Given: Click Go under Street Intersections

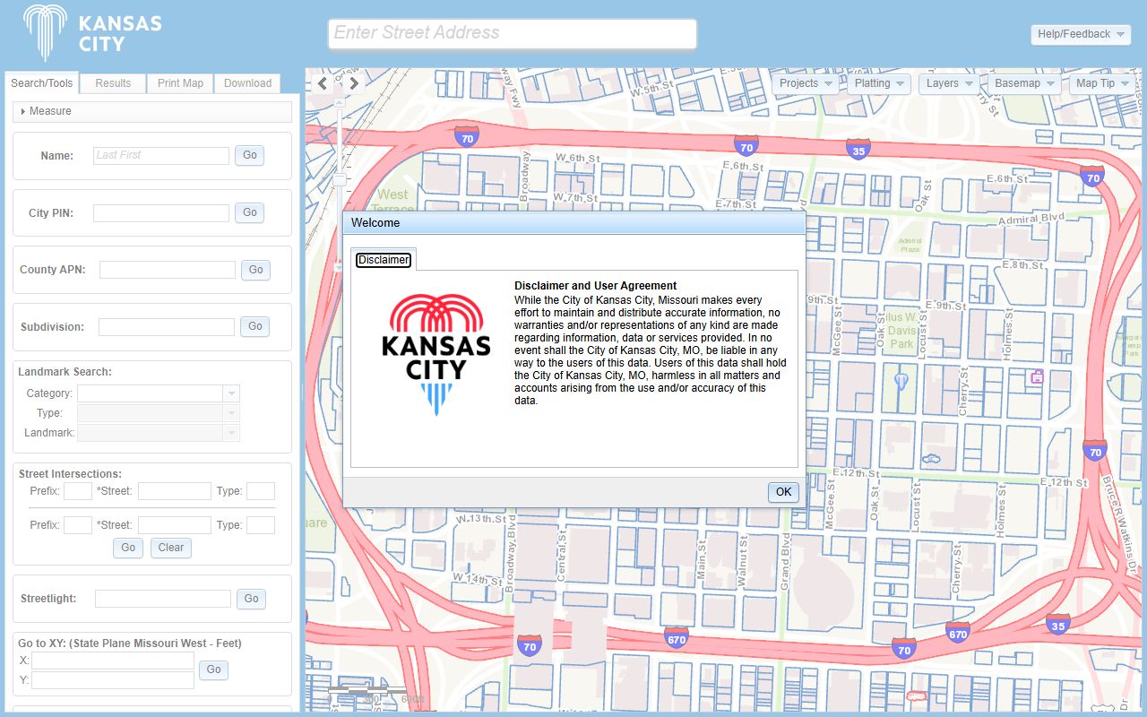Looking at the screenshot, I should pyautogui.click(x=128, y=548).
